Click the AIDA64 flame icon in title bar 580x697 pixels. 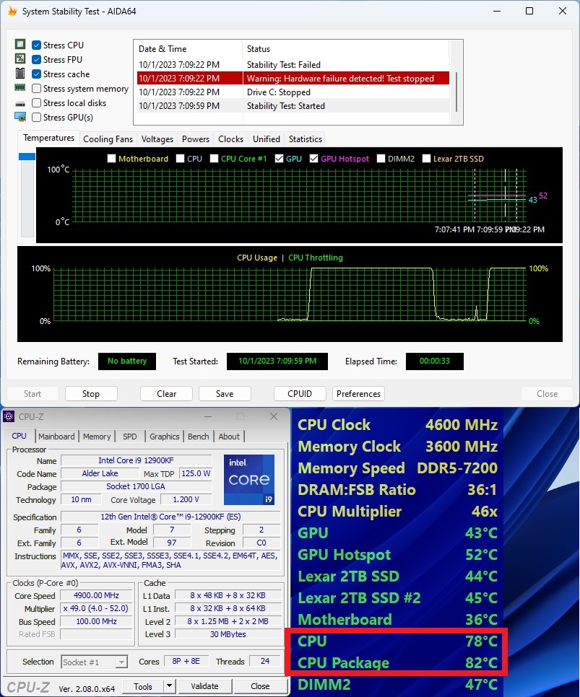click(12, 11)
